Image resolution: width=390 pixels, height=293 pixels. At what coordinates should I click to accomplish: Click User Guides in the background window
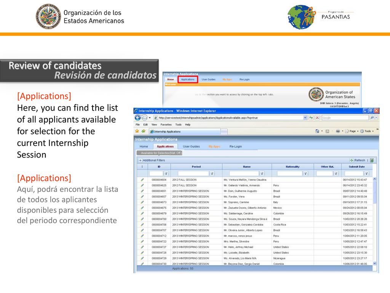click(208, 79)
